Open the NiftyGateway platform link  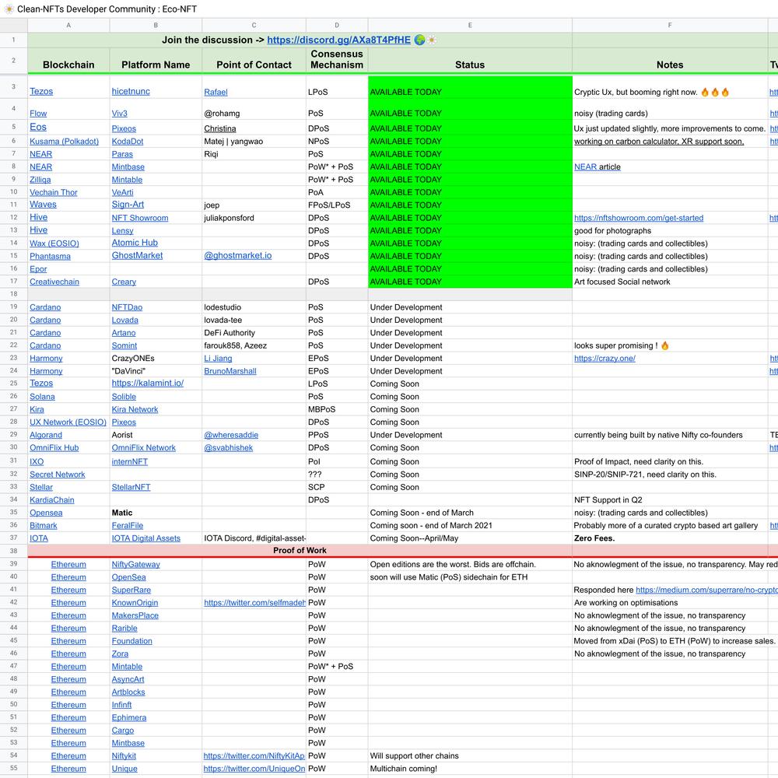click(135, 565)
